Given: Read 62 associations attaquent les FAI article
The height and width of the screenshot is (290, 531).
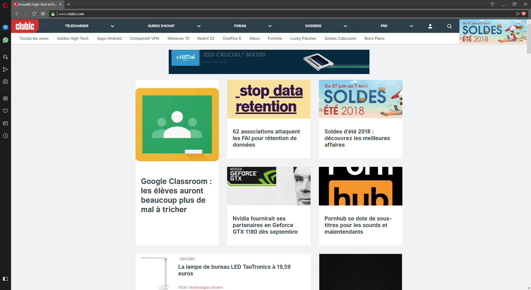Looking at the screenshot, I should tap(266, 138).
